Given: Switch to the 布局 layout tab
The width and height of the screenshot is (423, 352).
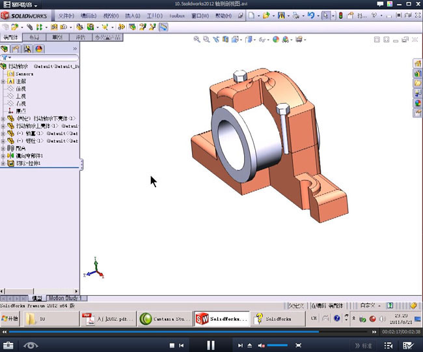Looking at the screenshot, I should [x=34, y=37].
